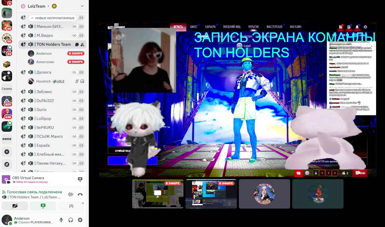Open box-icon server in sidebar
Viewport: 385px width, 227px height.
pos(7,64)
